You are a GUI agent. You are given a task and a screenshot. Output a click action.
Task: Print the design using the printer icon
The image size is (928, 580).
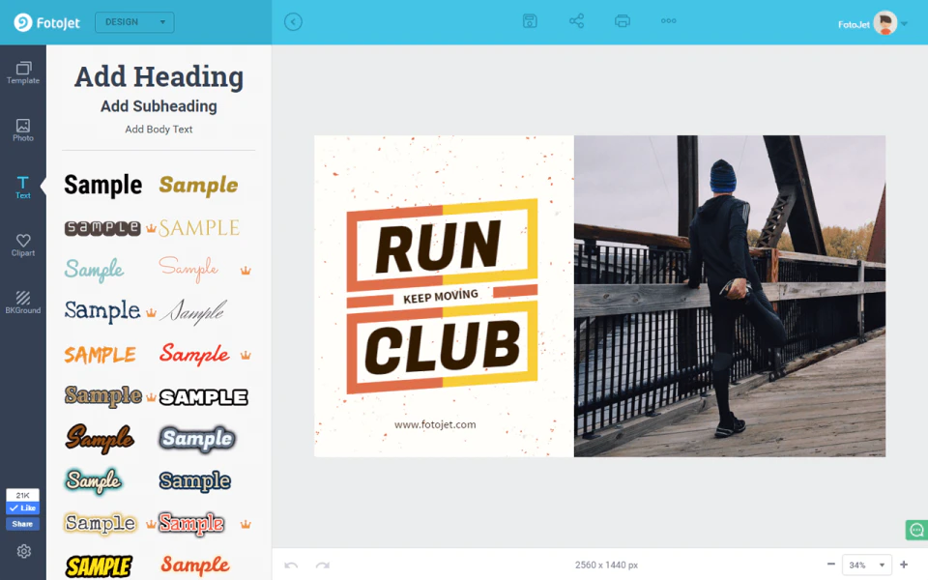point(622,20)
